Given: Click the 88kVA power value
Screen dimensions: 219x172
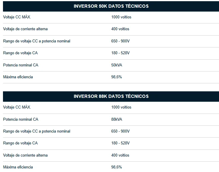Looking at the screenshot, I should [x=116, y=119].
